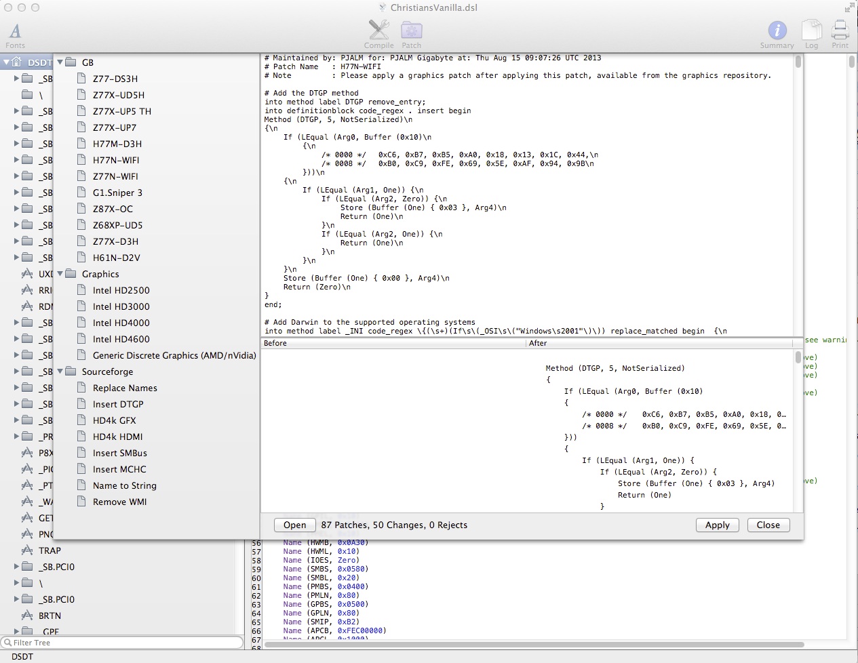Image resolution: width=858 pixels, height=663 pixels.
Task: Select the Remove WMI patch
Action: (x=119, y=502)
